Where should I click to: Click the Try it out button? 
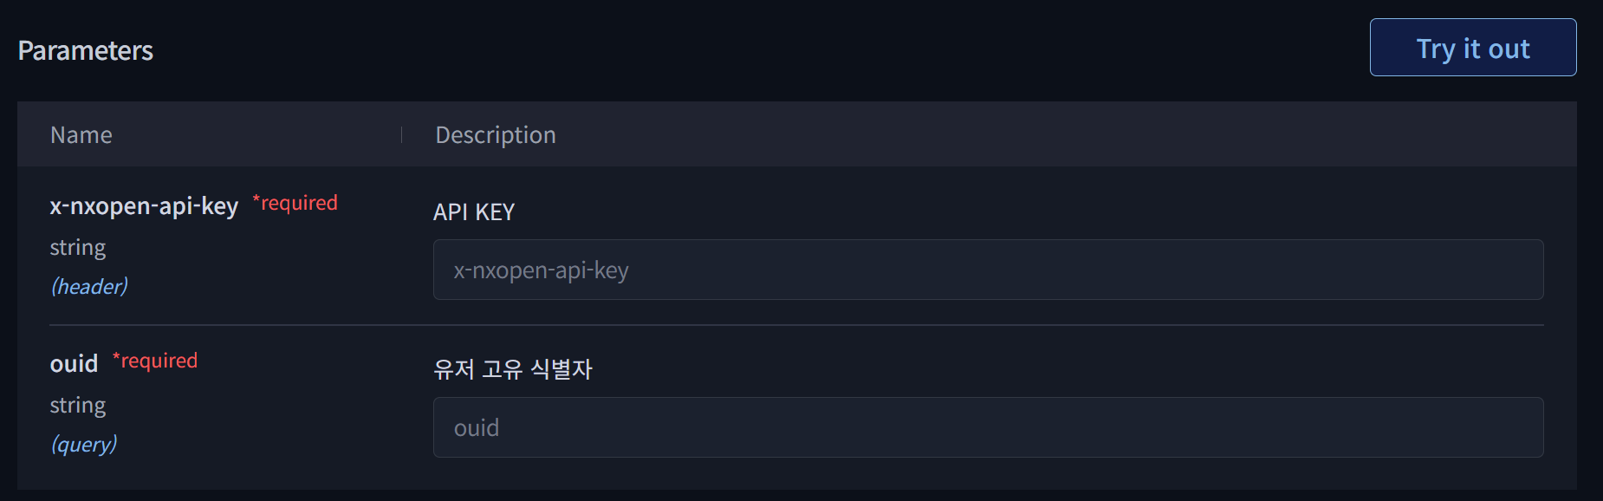click(x=1473, y=48)
